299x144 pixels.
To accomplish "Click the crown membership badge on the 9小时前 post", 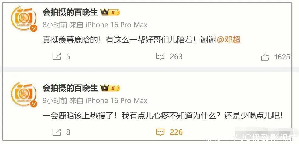I will pyautogui.click(x=110, y=88).
